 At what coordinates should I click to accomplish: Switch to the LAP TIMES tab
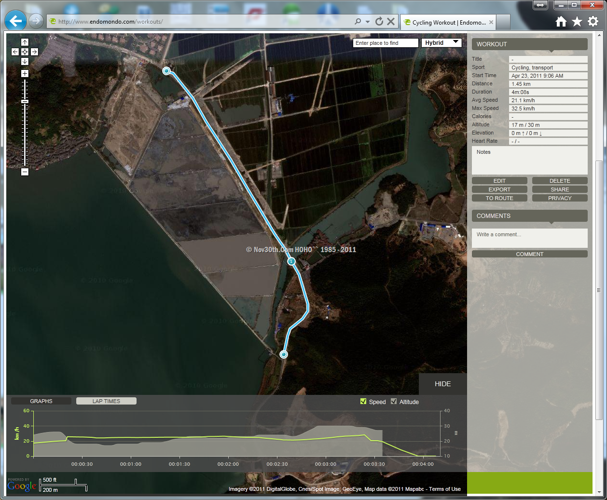click(x=106, y=401)
